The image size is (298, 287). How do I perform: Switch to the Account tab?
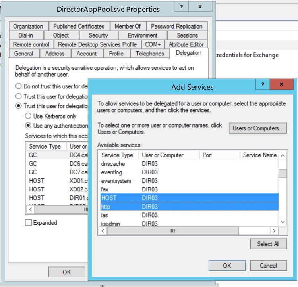(87, 54)
